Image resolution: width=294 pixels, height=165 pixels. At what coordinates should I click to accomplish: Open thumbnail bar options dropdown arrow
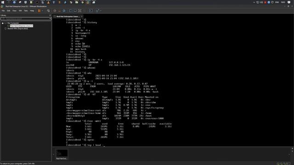(292, 151)
